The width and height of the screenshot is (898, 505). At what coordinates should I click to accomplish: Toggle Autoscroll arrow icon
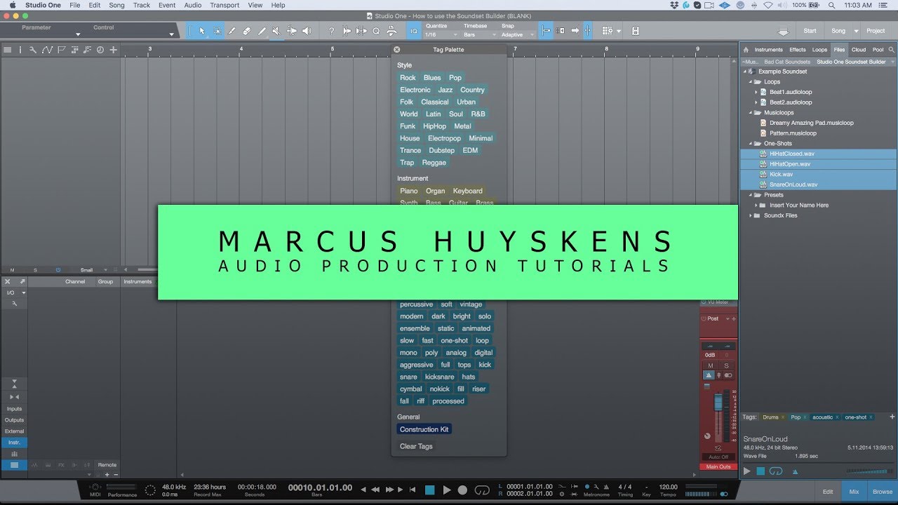[x=575, y=31]
